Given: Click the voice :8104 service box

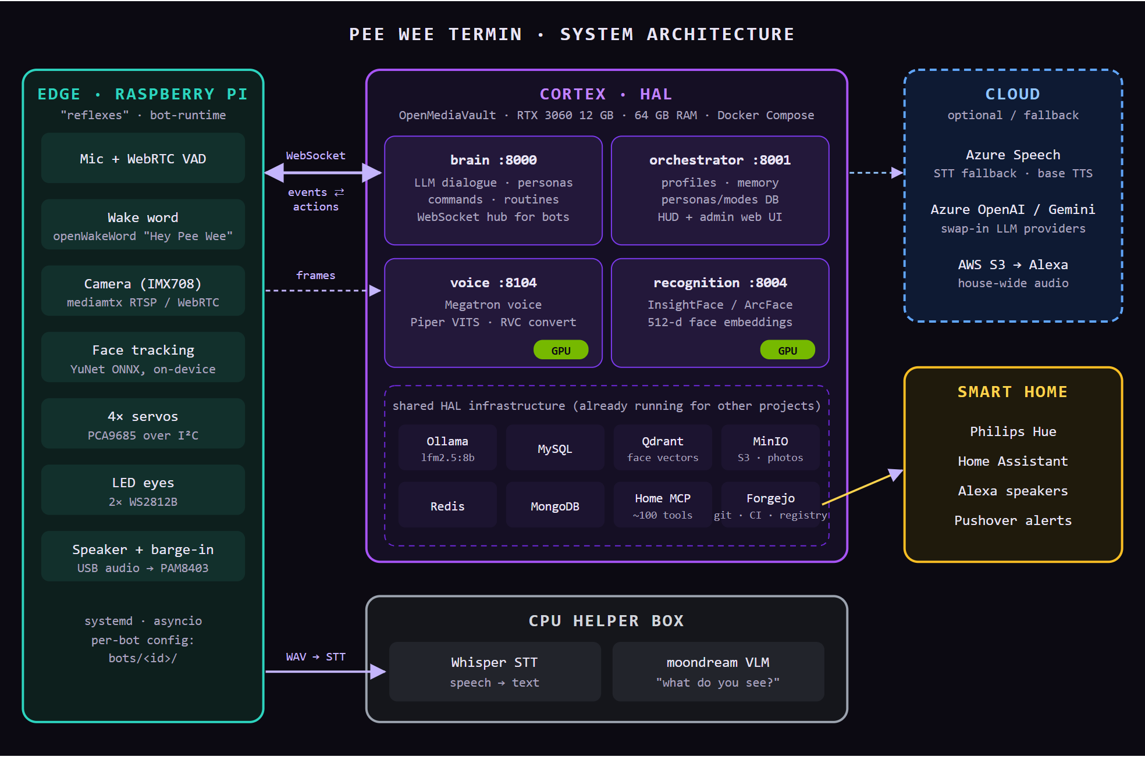Looking at the screenshot, I should click(x=493, y=313).
